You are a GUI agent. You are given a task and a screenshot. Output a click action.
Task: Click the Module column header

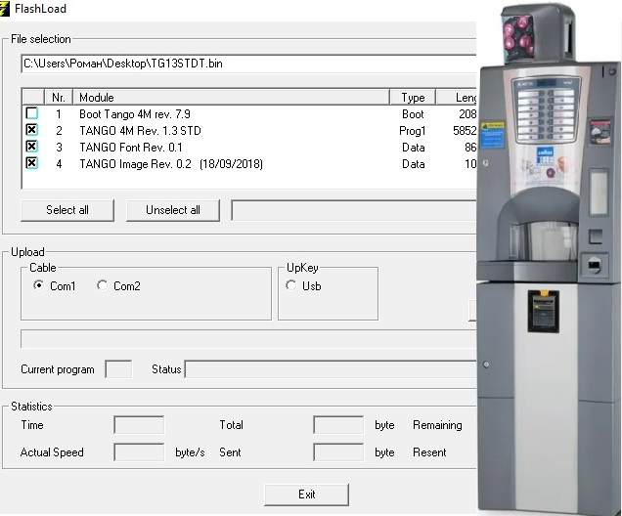point(231,98)
